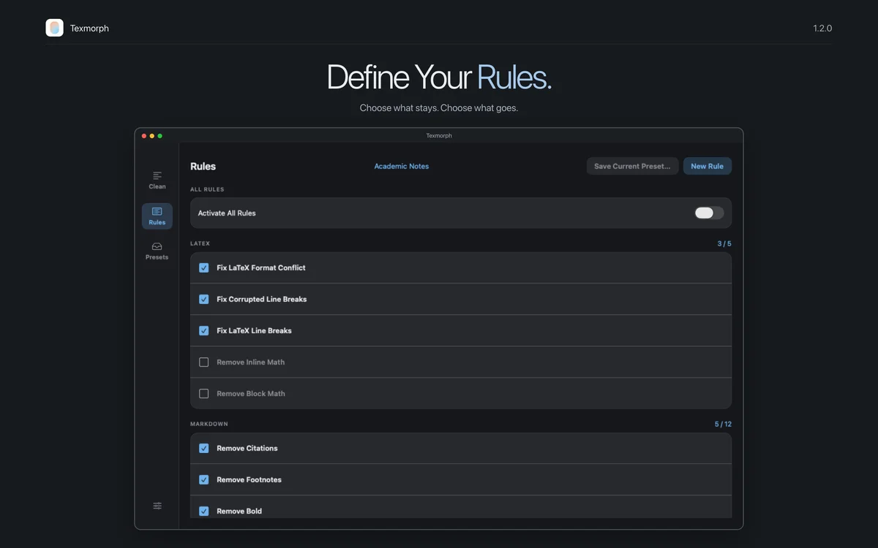Uncheck Fix Corrupted Line Breaks checkbox
878x548 pixels.
click(204, 299)
